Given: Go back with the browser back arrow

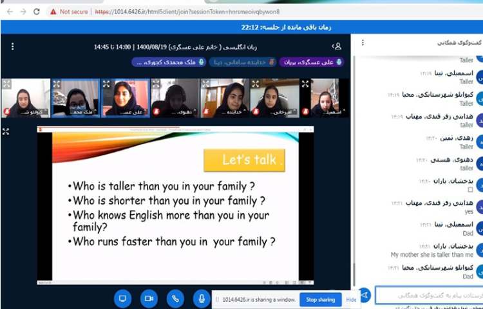Looking at the screenshot, I should [8, 12].
